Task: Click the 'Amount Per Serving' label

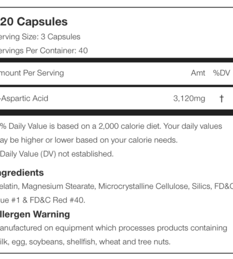Action: 32,73
